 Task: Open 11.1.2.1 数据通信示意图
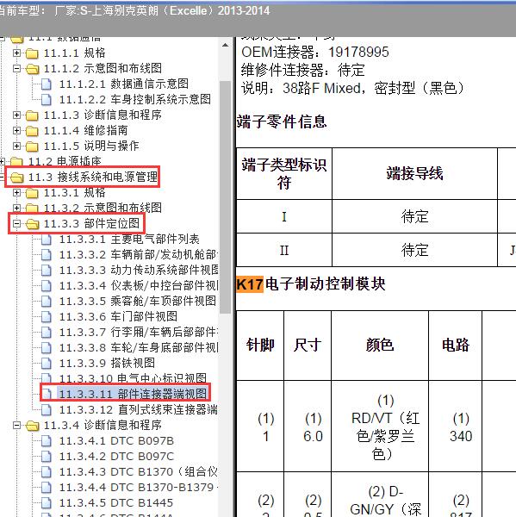pyautogui.click(x=124, y=84)
